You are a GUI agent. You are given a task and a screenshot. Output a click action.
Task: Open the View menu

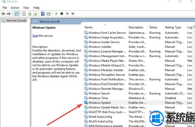point(26,8)
